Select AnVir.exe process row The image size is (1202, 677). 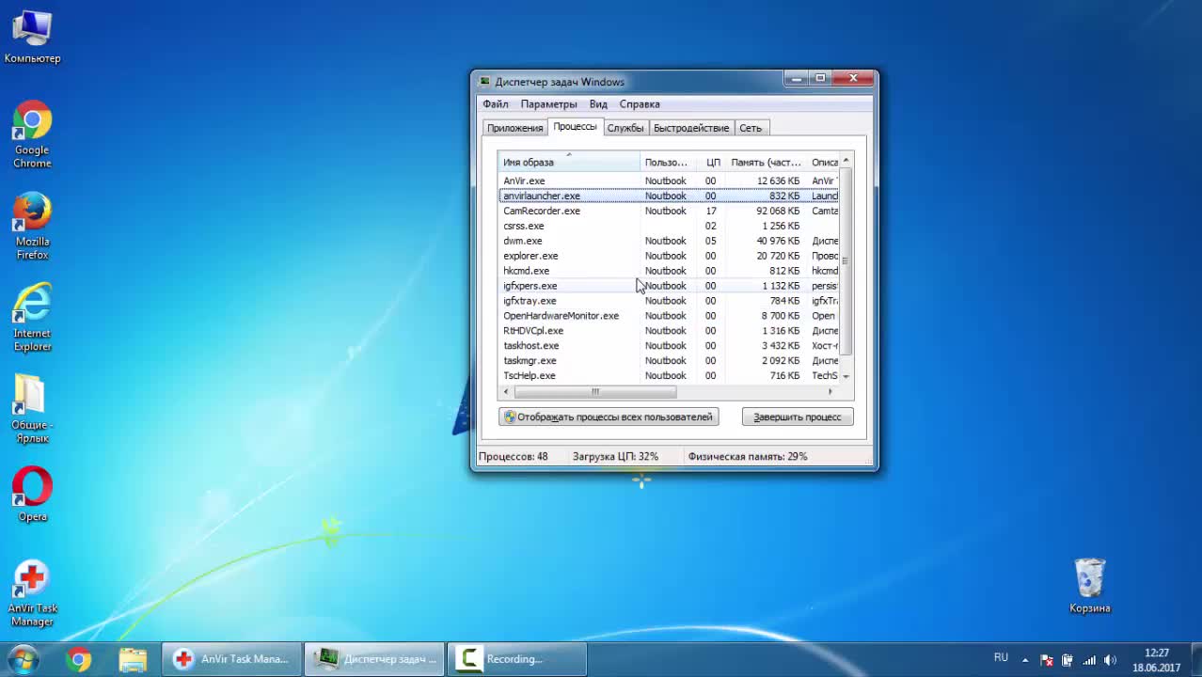tap(669, 181)
